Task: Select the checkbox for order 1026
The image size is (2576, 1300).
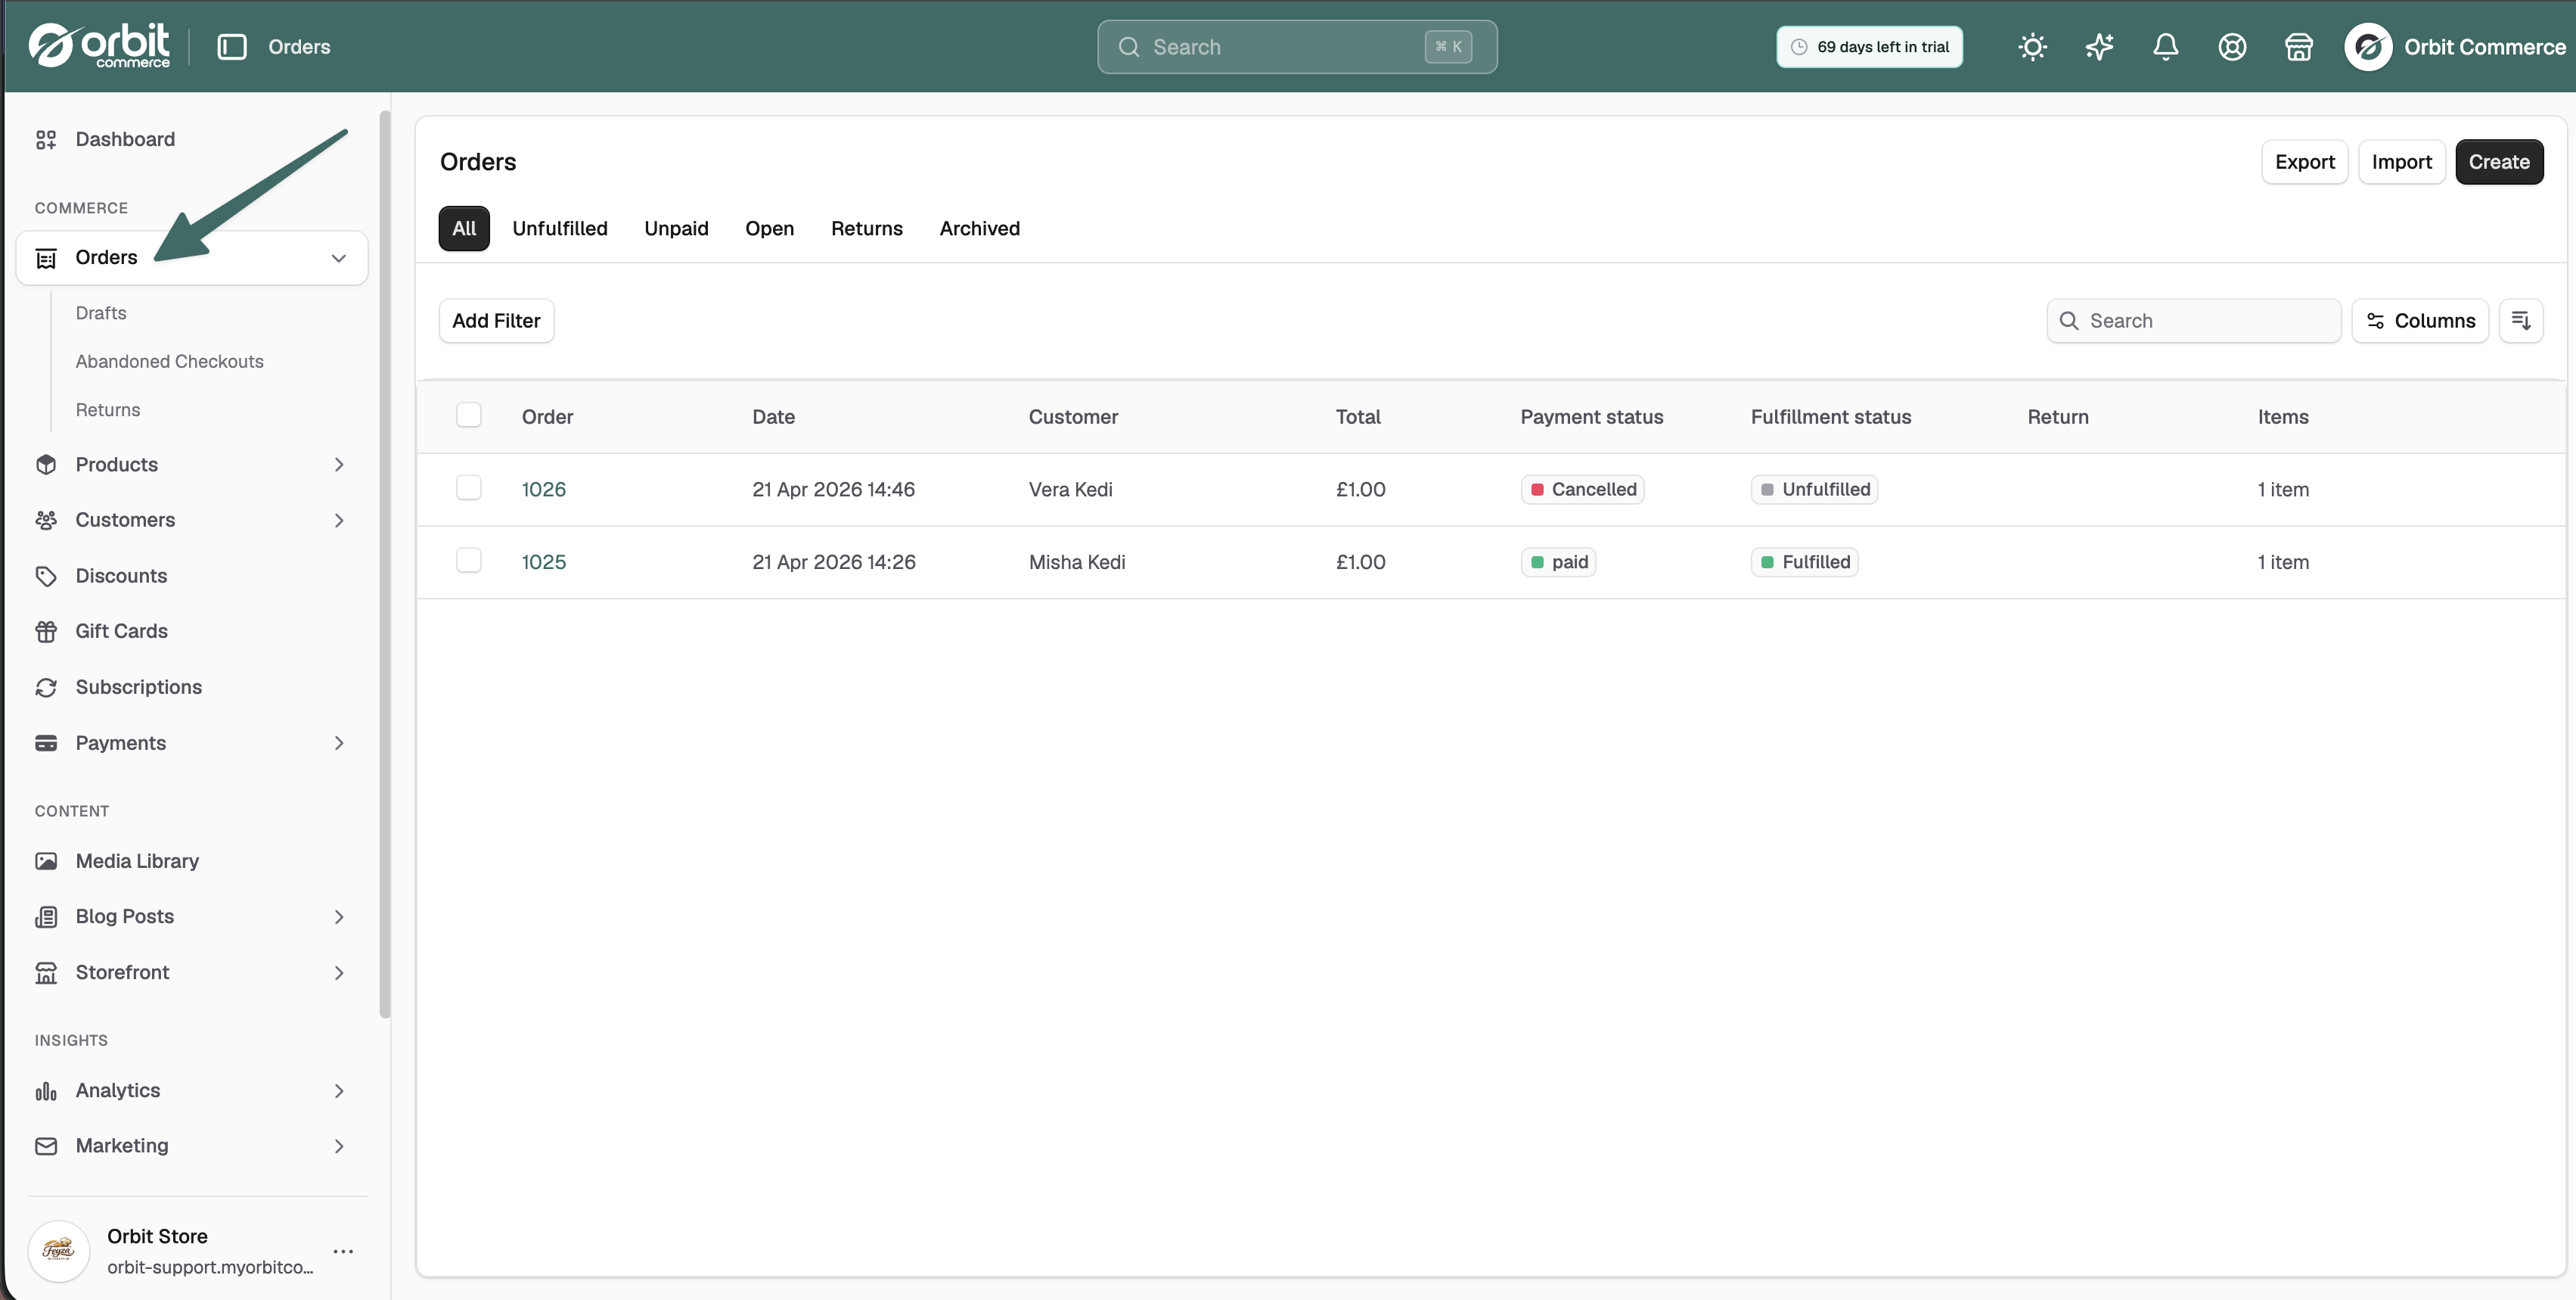Action: point(468,487)
